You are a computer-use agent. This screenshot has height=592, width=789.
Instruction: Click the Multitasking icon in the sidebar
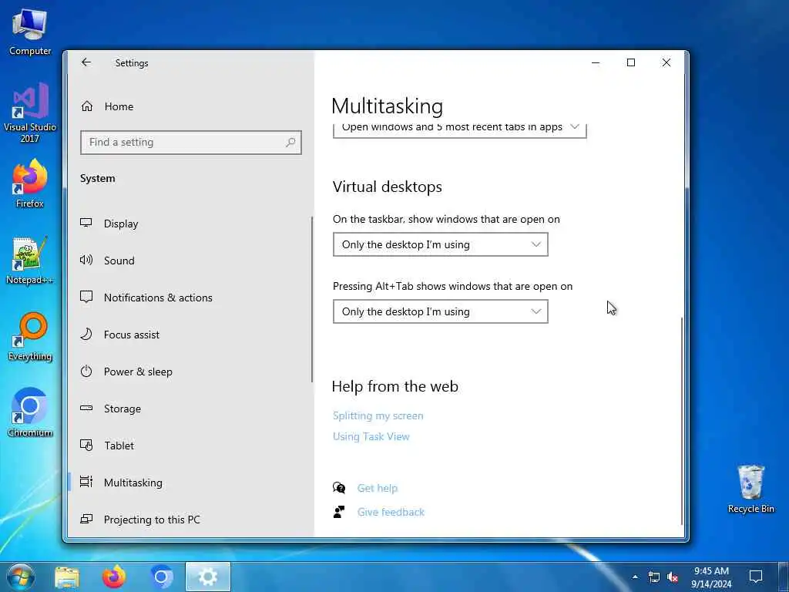pos(86,483)
